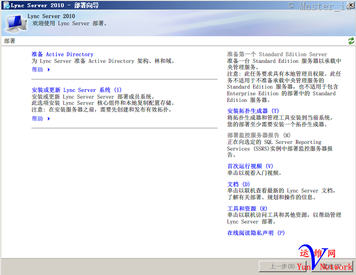Click the description 单击以观看入门视频。
The image size is (356, 275).
point(255,173)
